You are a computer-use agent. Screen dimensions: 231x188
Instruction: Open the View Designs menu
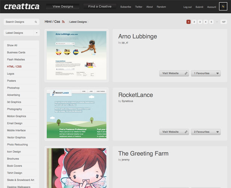[62, 6]
